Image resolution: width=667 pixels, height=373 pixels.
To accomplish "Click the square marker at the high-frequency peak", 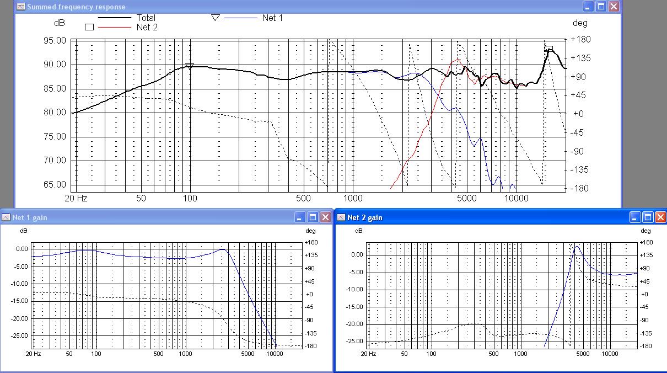I will pyautogui.click(x=548, y=49).
